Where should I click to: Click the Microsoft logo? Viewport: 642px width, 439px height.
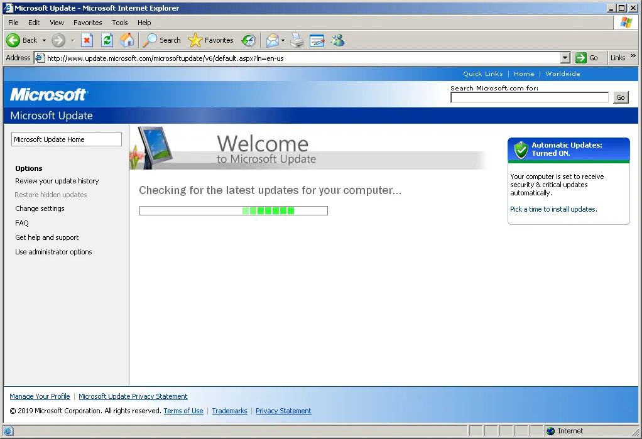[x=48, y=95]
